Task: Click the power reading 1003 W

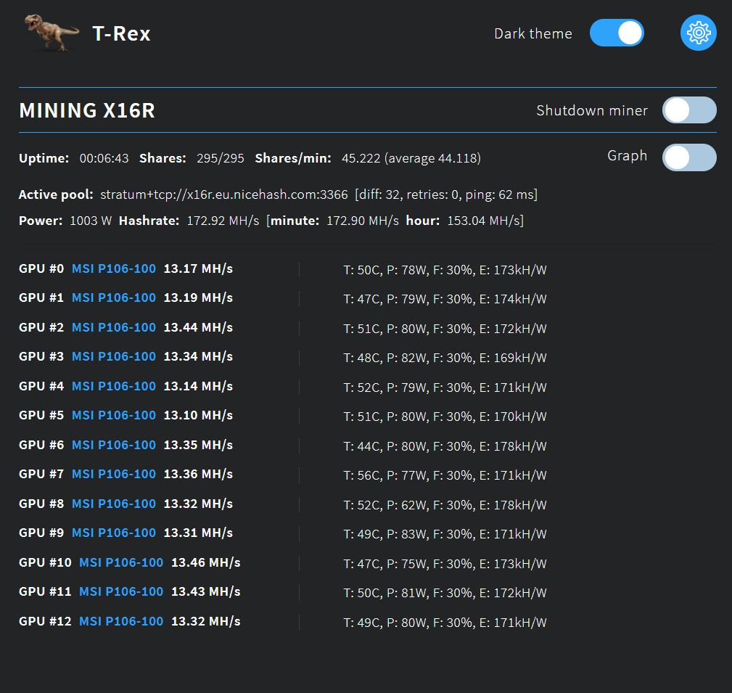Action: click(91, 221)
